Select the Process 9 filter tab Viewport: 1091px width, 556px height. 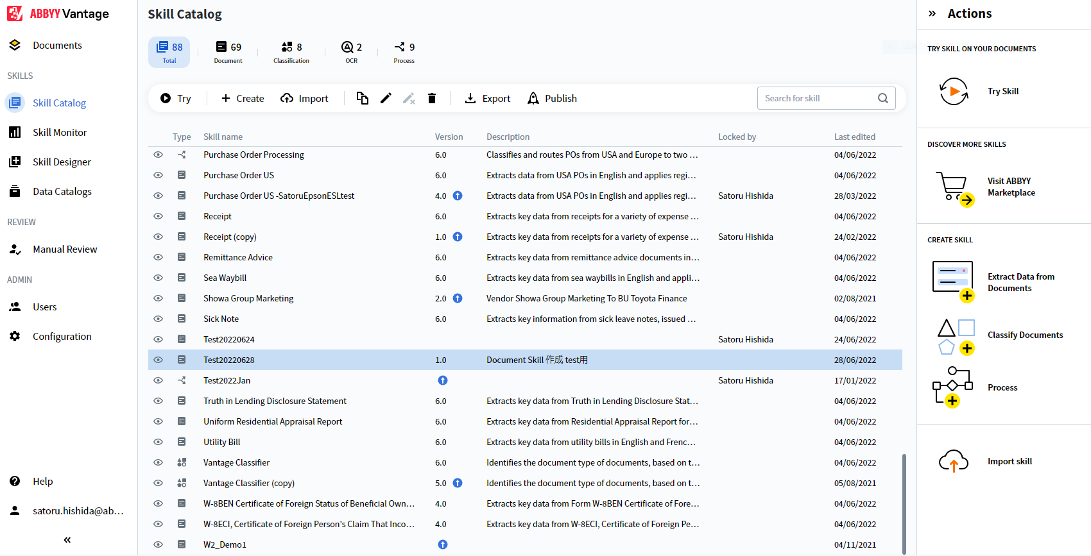click(x=404, y=52)
